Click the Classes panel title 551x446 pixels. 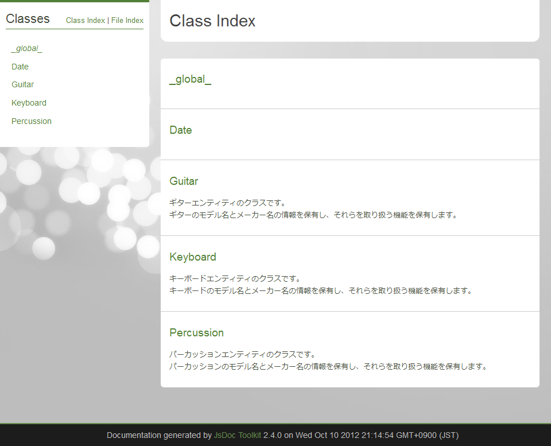27,19
